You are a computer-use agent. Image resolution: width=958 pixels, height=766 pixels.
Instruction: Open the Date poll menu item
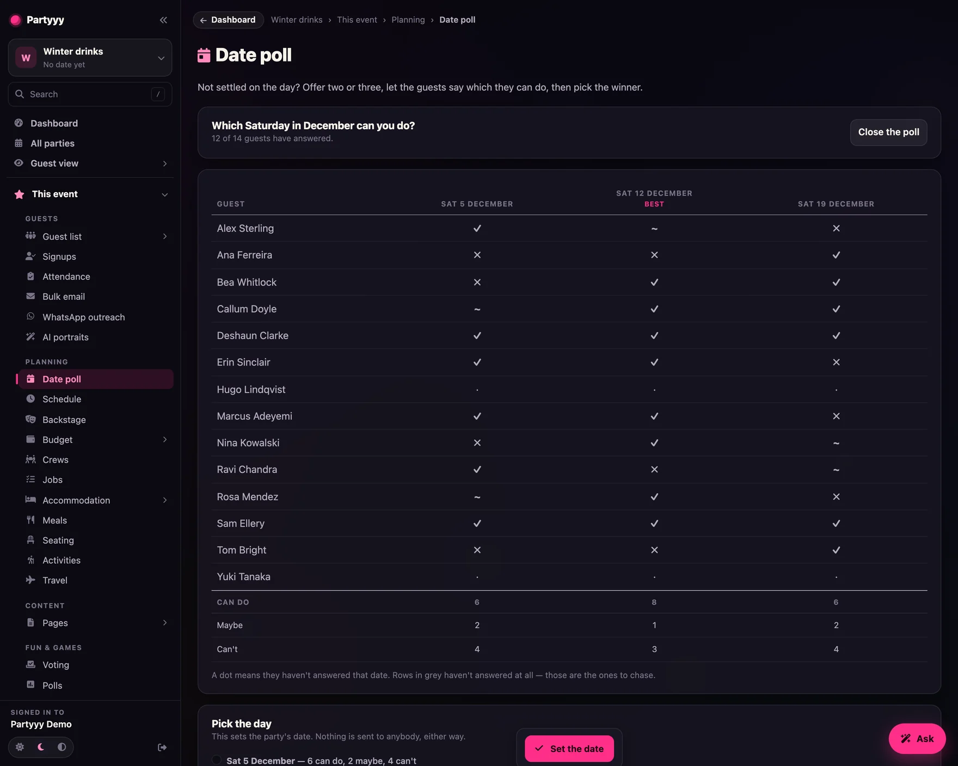(96, 379)
